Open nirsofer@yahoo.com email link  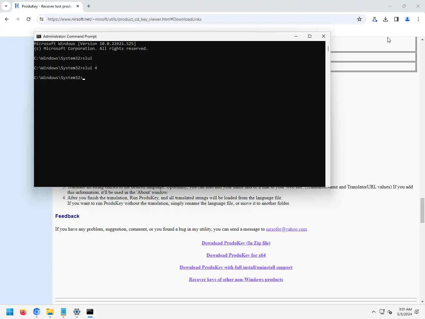286,229
